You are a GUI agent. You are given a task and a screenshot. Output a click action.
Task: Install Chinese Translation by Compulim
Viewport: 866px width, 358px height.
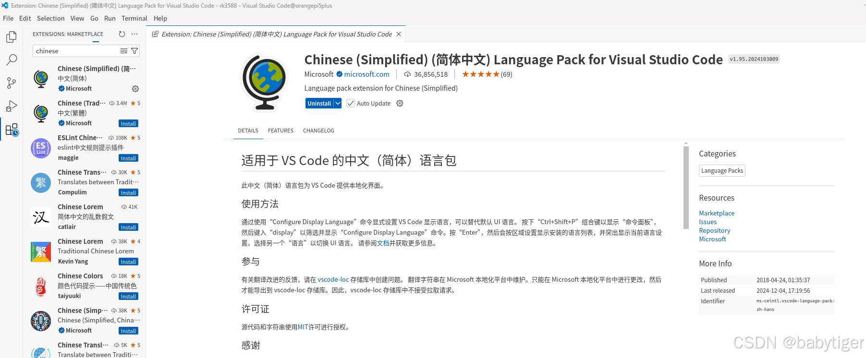click(128, 193)
